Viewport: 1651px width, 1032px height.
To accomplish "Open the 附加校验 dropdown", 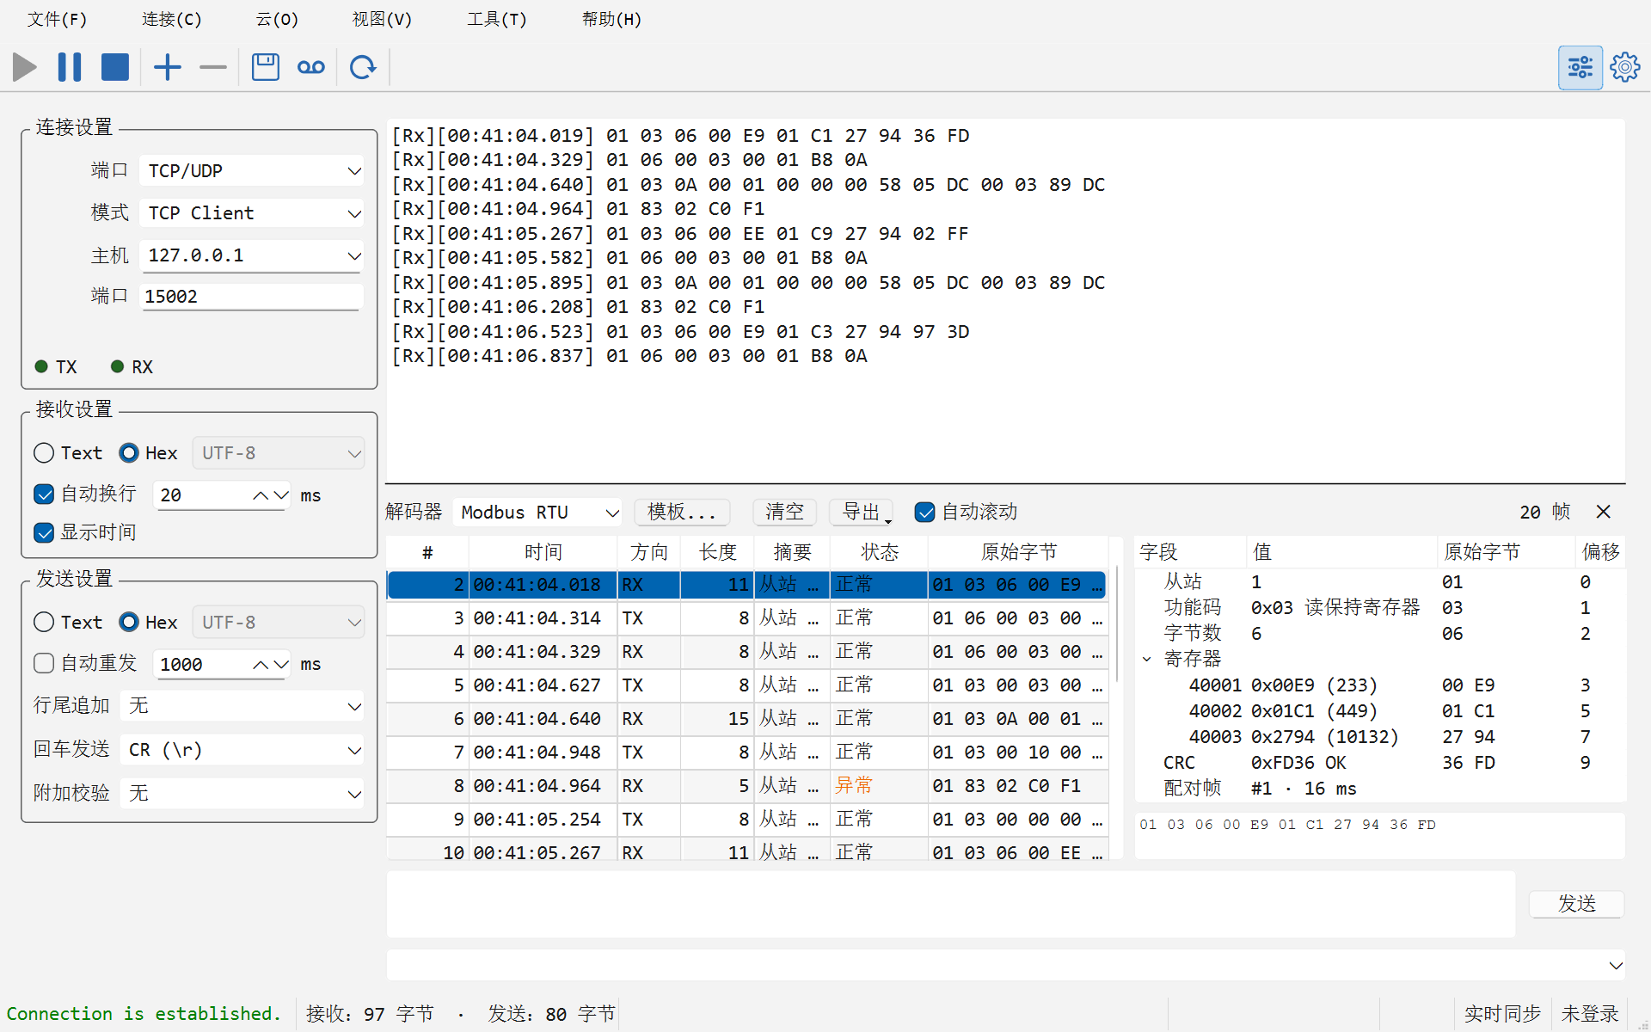I will pos(242,793).
